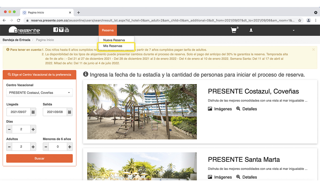Select Nueva Reserva from menu
Image resolution: width=320 pixels, height=187 pixels.
point(114,40)
